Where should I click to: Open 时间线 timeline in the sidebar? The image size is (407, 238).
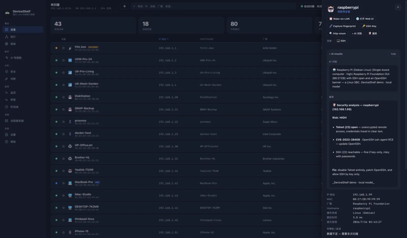tap(23, 107)
